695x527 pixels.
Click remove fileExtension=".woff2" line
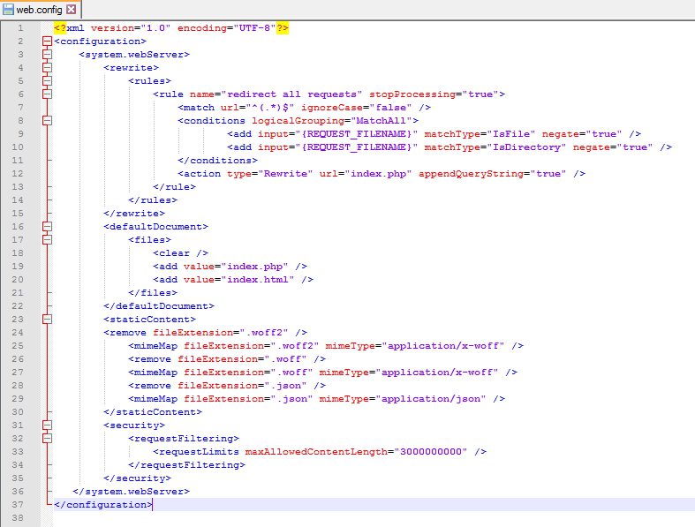coord(205,333)
